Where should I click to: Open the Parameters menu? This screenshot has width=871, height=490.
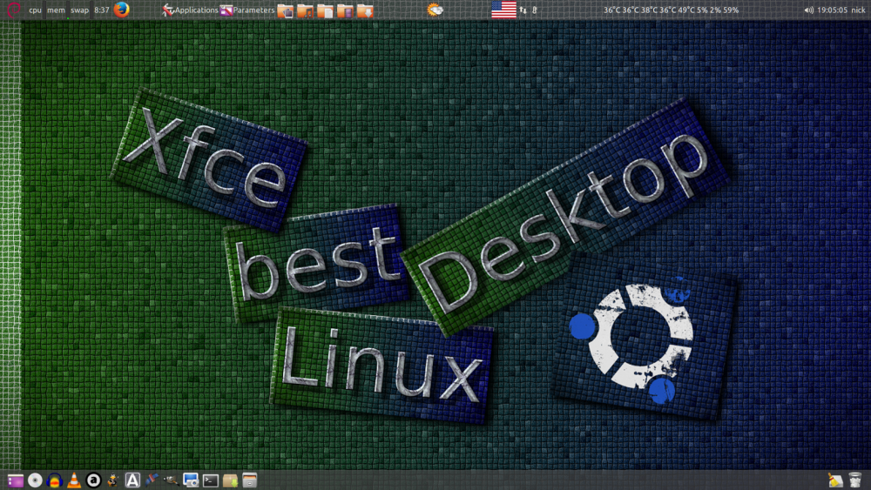(x=247, y=10)
